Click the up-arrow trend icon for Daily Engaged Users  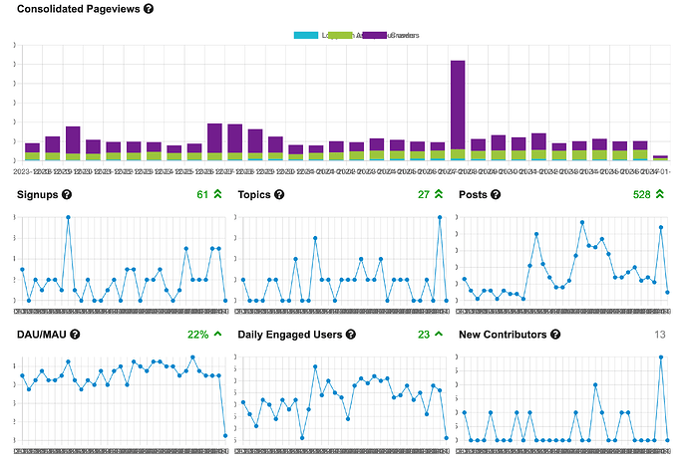[439, 334]
